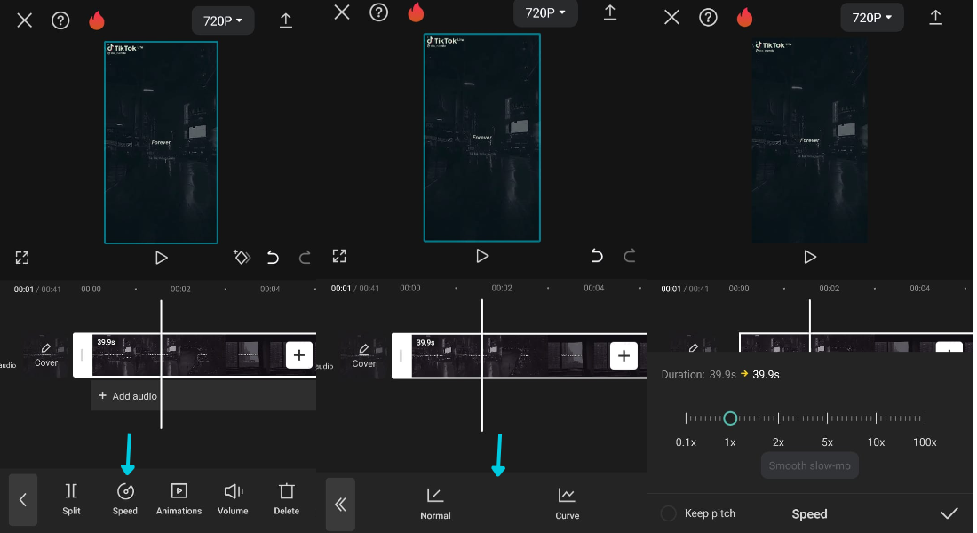Redo action in left panel

(305, 257)
